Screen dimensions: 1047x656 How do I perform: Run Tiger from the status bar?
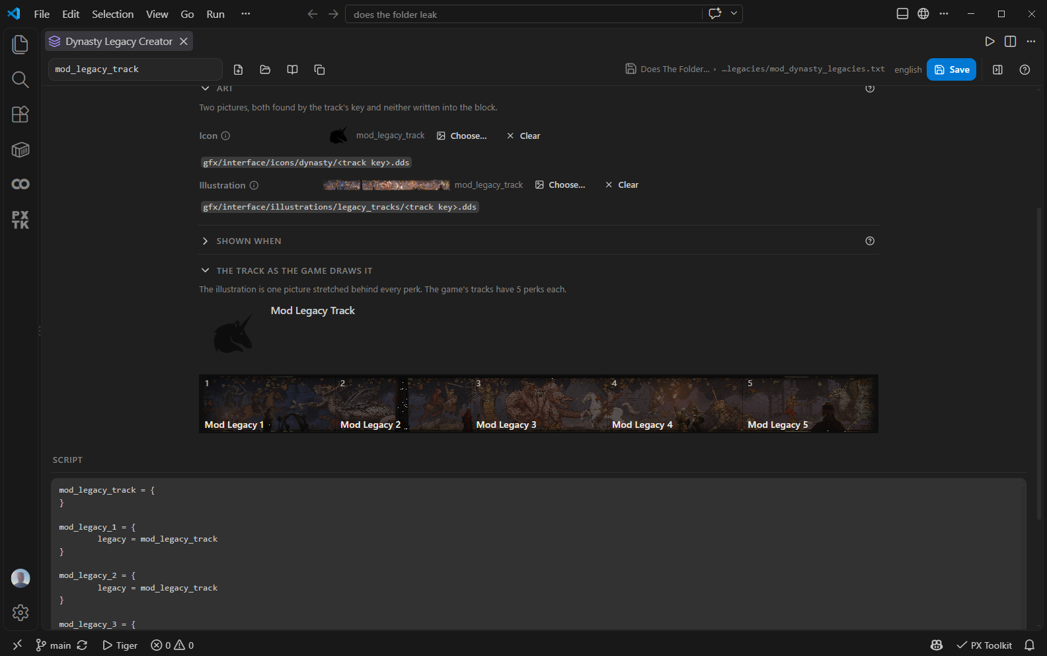click(120, 645)
